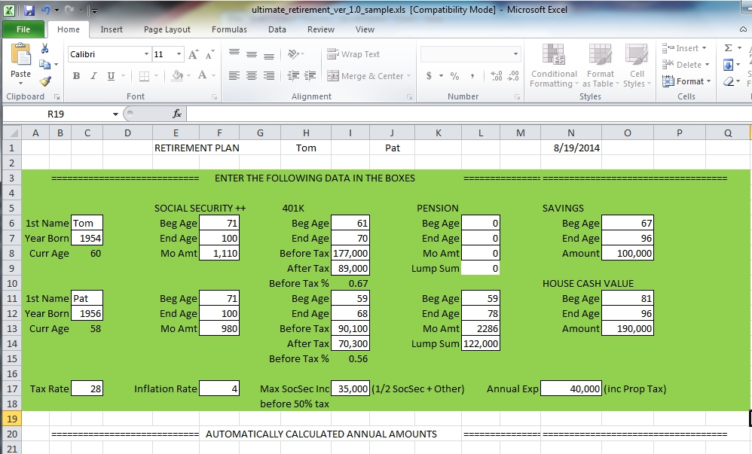This screenshot has height=454, width=752.
Task: Switch to the Formulas ribbon tab
Action: point(229,29)
